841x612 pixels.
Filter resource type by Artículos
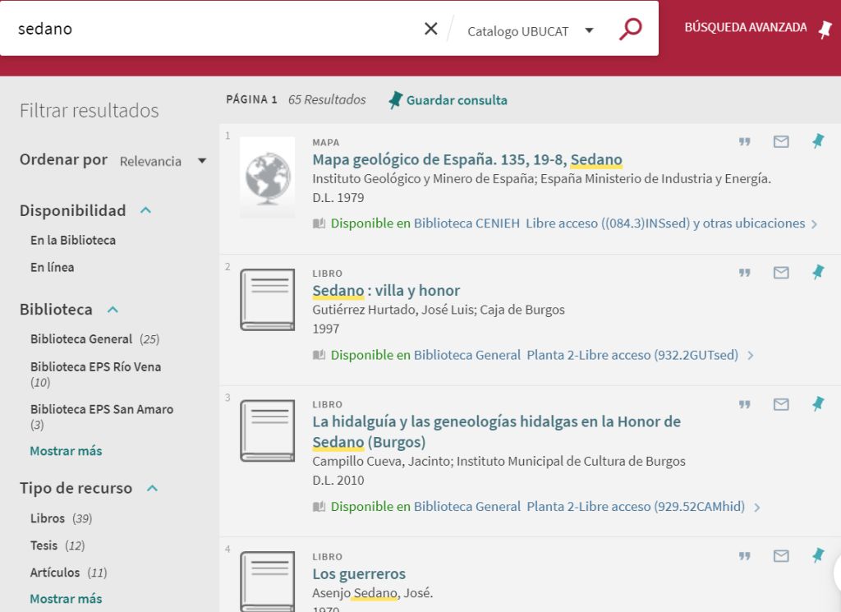click(69, 573)
